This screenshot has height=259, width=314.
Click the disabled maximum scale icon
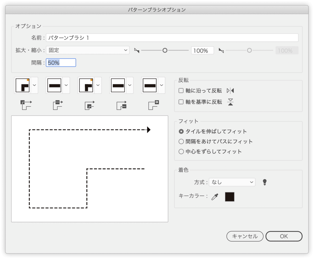click(221, 50)
